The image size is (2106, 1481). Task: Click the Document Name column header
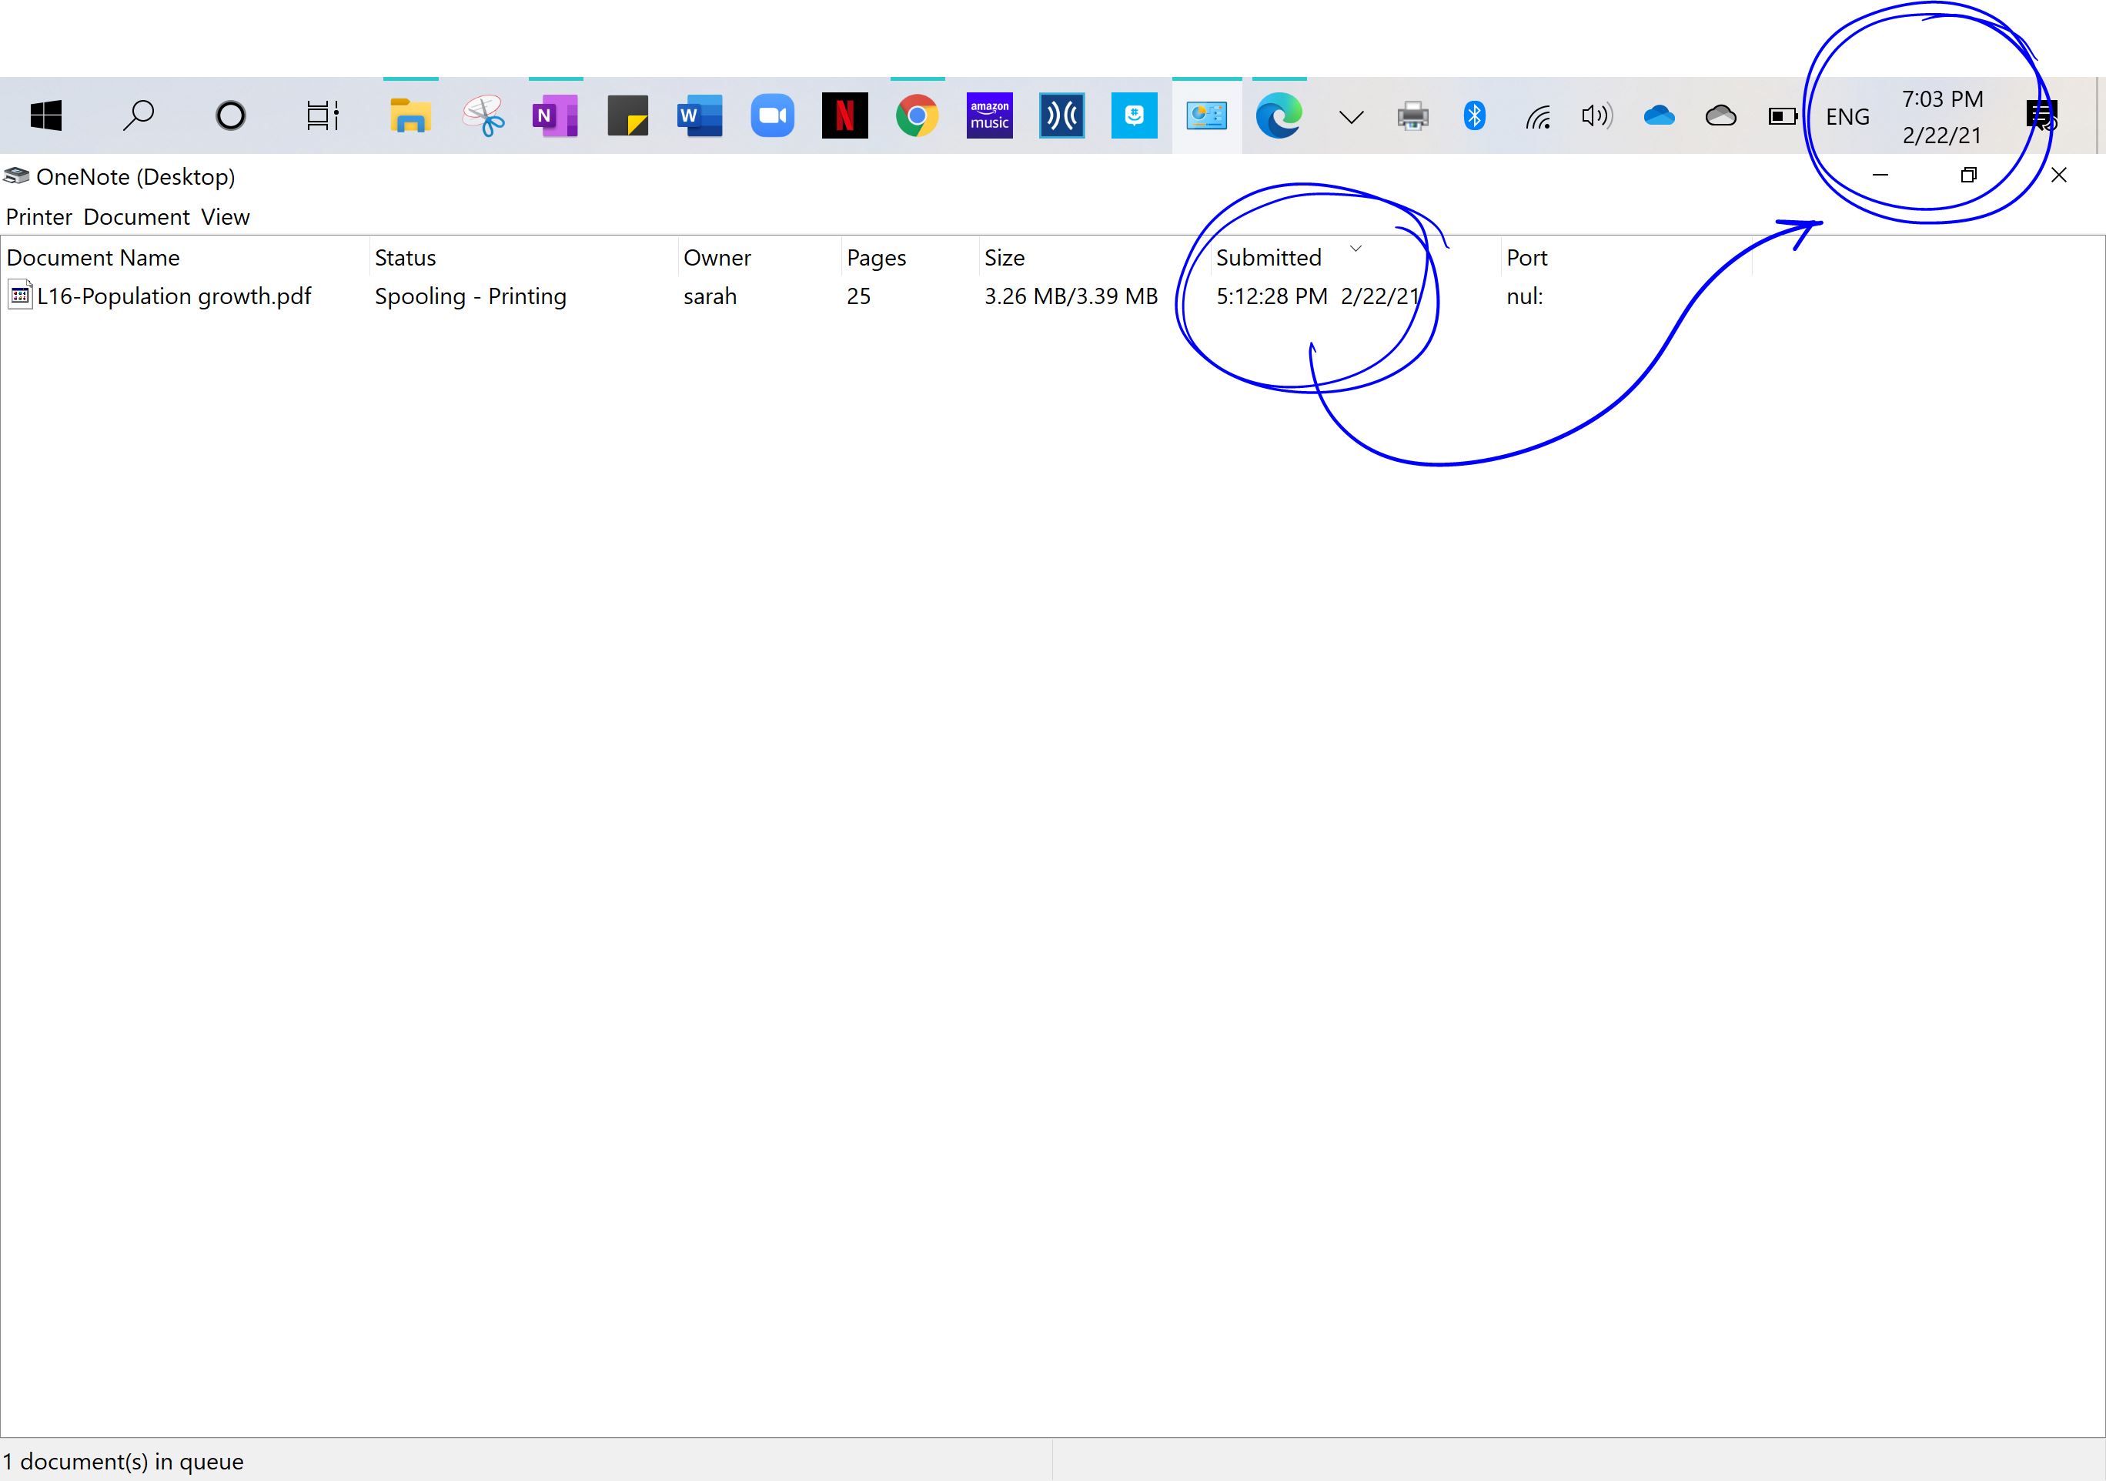pos(92,258)
